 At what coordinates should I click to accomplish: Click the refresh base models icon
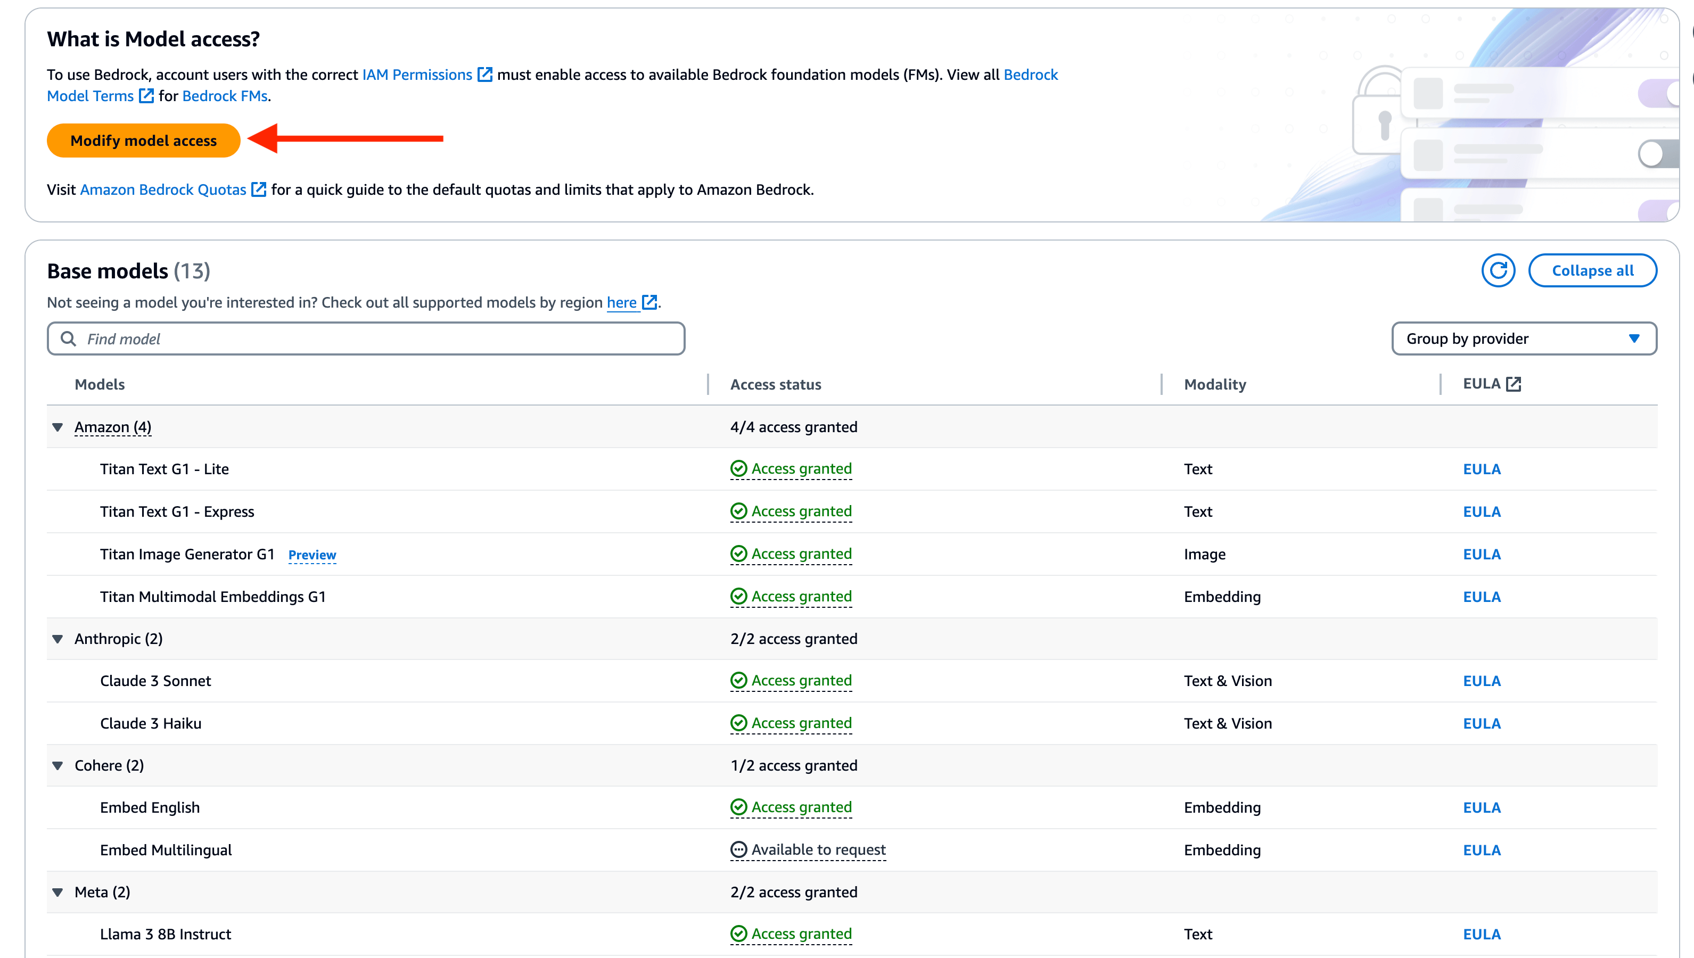[1498, 270]
